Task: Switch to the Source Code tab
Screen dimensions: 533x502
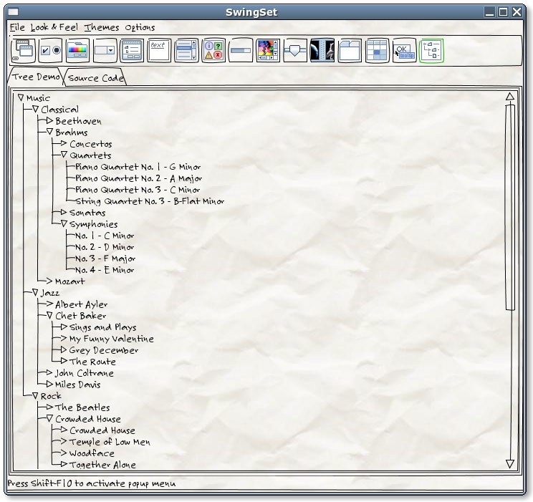Action: point(95,78)
